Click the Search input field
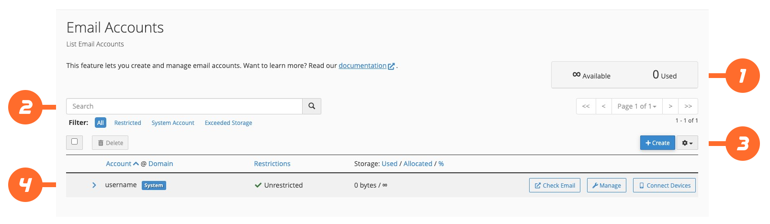The image size is (770, 224). (x=184, y=106)
